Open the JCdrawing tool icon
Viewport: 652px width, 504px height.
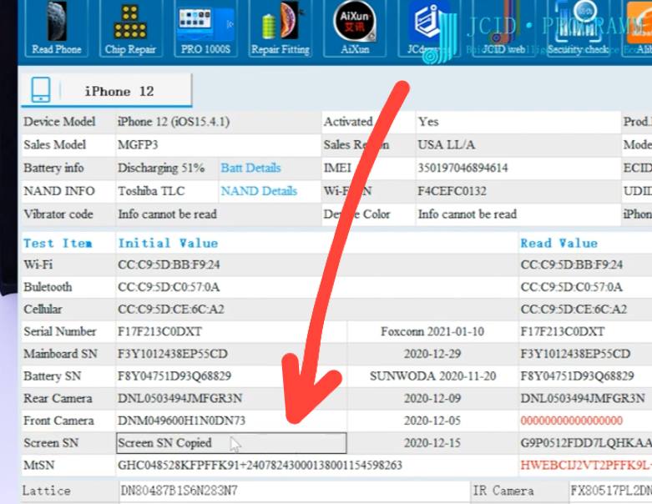pyautogui.click(x=429, y=28)
